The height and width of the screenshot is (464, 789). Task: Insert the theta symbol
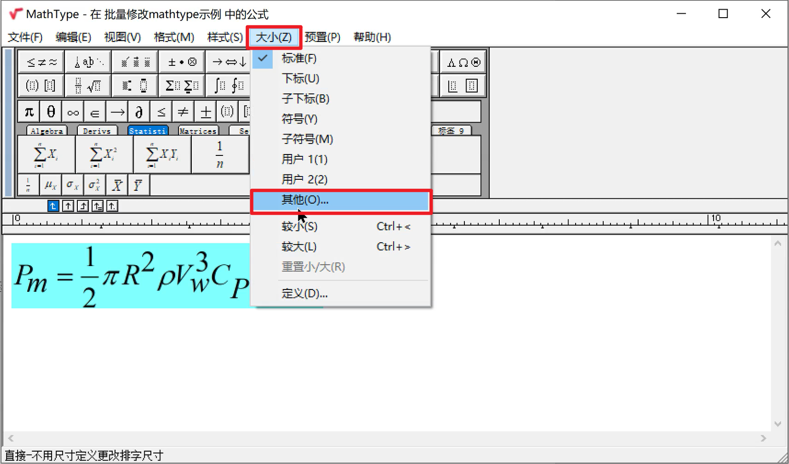[51, 112]
